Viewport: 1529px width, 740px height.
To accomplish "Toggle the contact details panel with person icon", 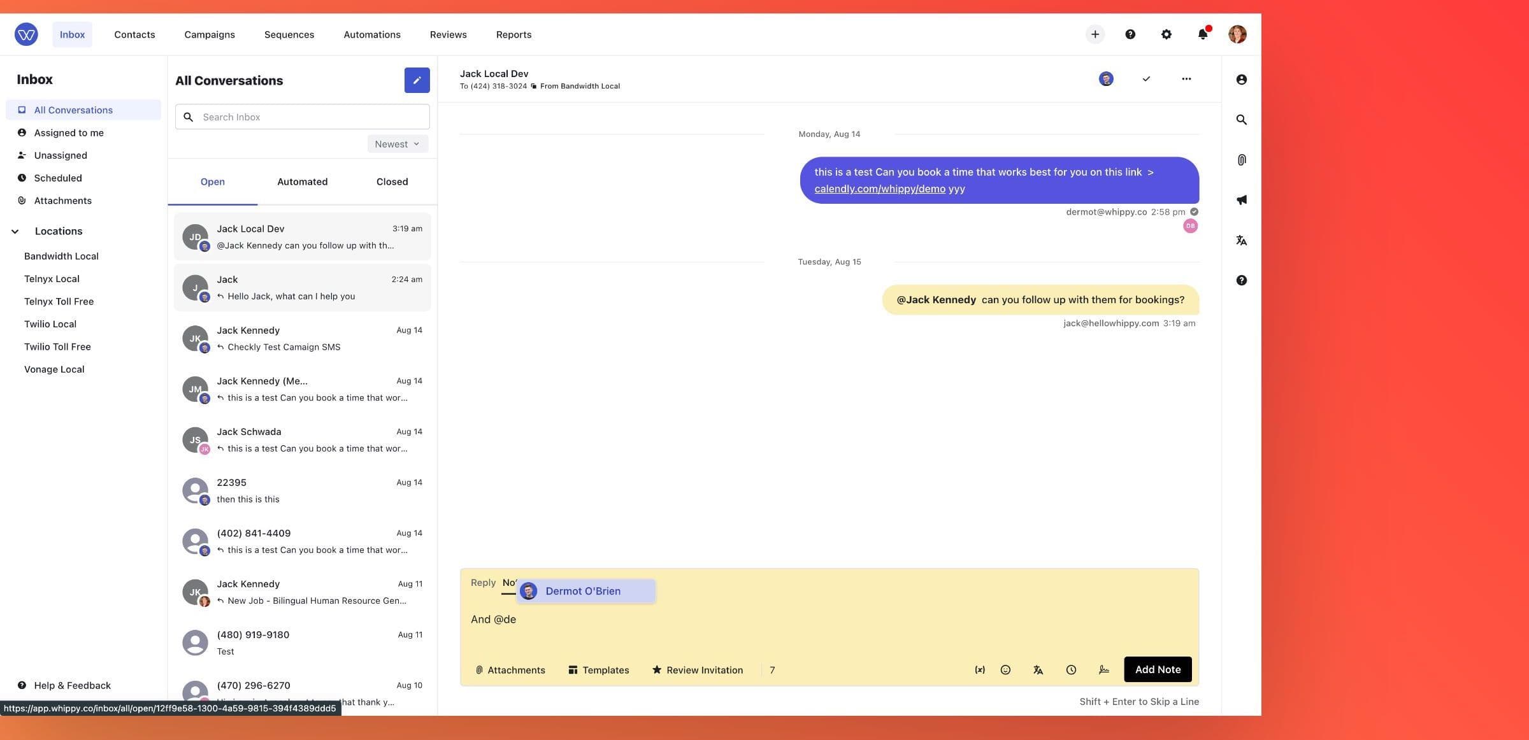I will pyautogui.click(x=1241, y=79).
